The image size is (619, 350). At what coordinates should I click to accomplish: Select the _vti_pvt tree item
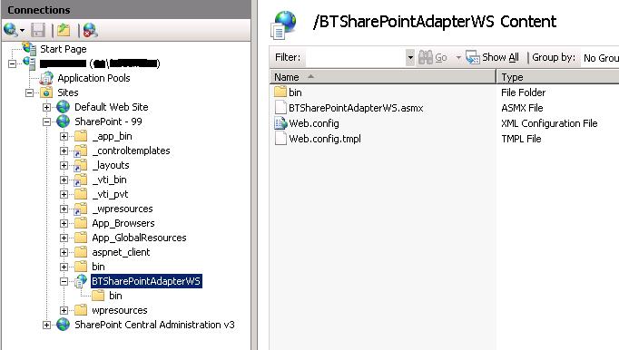click(110, 194)
